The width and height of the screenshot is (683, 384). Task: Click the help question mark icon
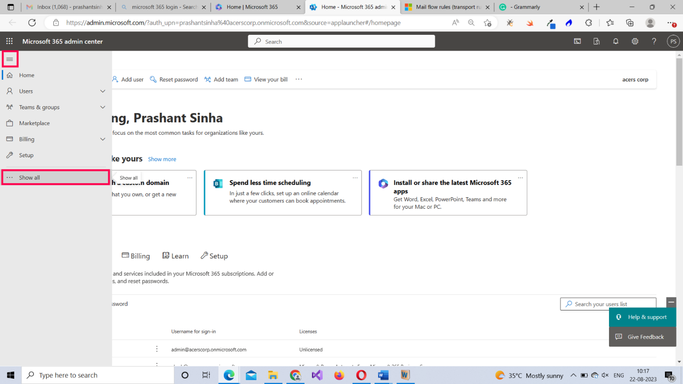(x=654, y=42)
